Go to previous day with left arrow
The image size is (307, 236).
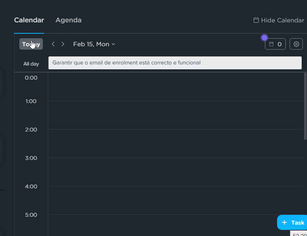pos(53,44)
